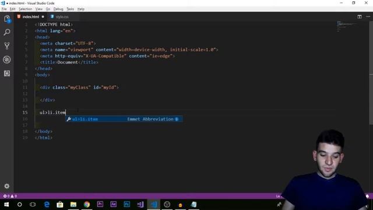Click the closing </body> tag line
The width and height of the screenshot is (373, 210).
coord(43,131)
